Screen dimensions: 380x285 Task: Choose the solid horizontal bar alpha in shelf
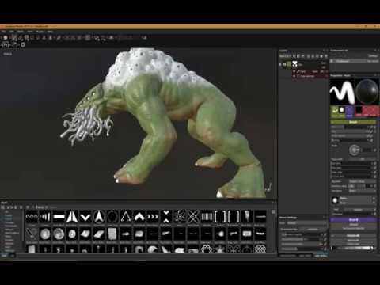pyautogui.click(x=59, y=217)
